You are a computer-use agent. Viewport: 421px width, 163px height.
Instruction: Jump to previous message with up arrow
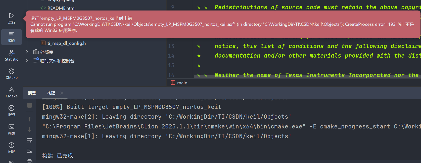(29, 119)
